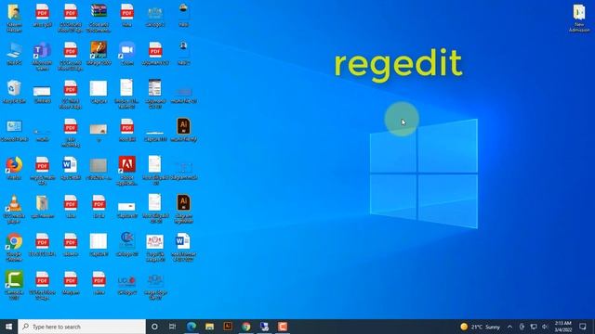Screen dimensions: 595x334
Task: Open the weather widget showing 21°C Sunny
Action: [x=480, y=327]
